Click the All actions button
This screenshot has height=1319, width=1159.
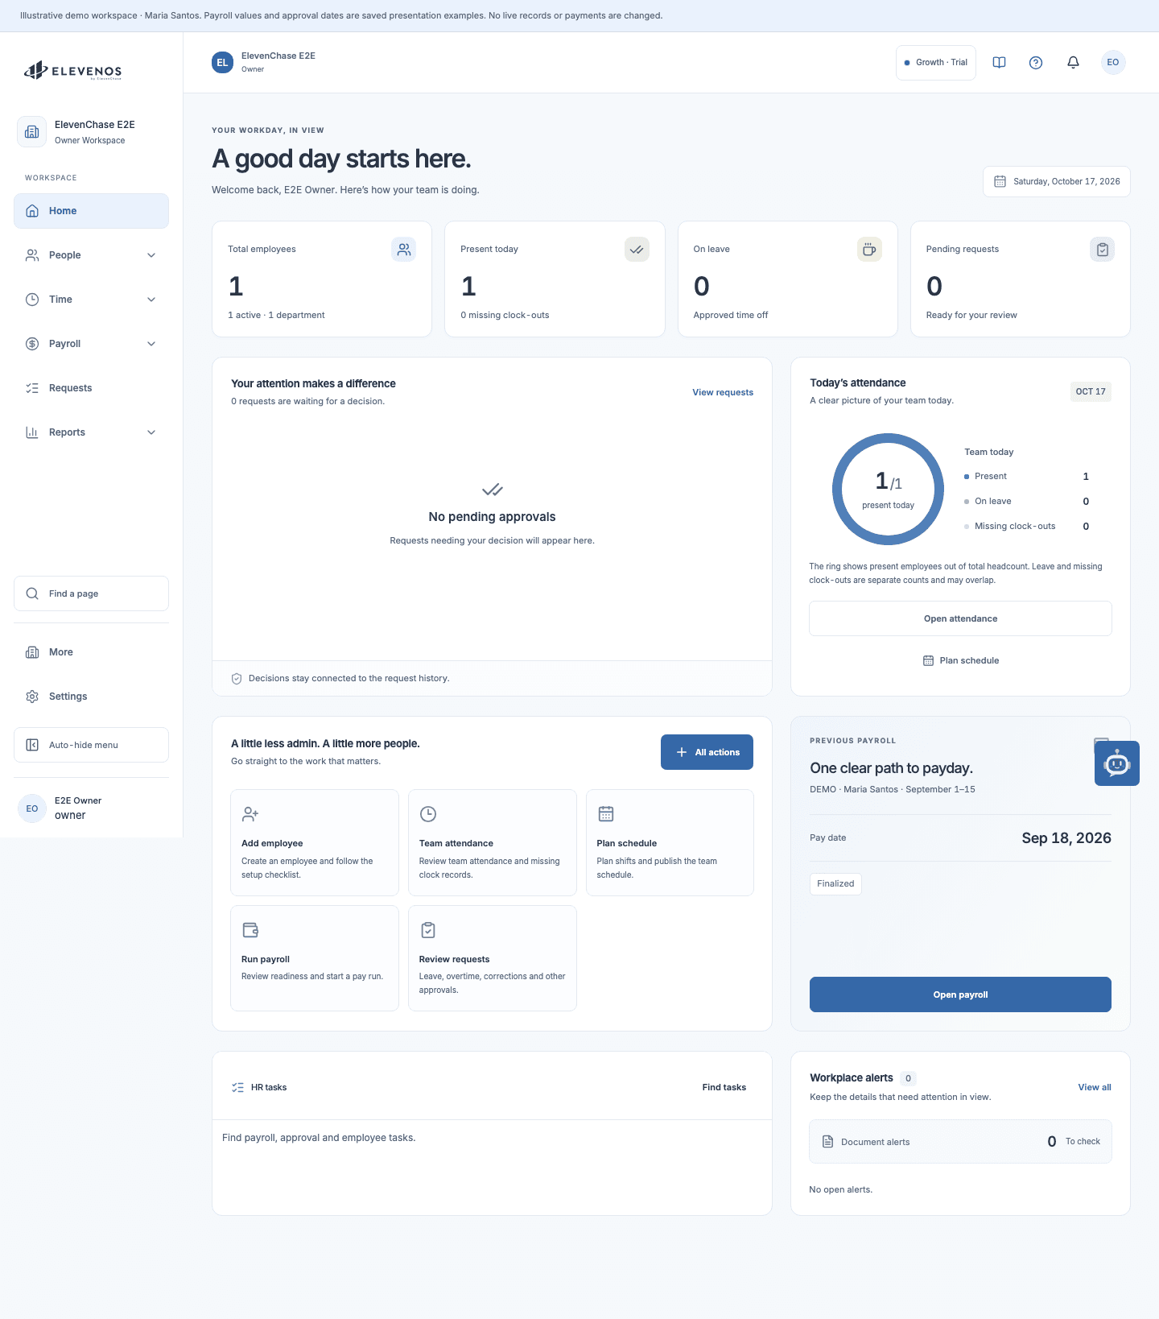pyautogui.click(x=707, y=752)
